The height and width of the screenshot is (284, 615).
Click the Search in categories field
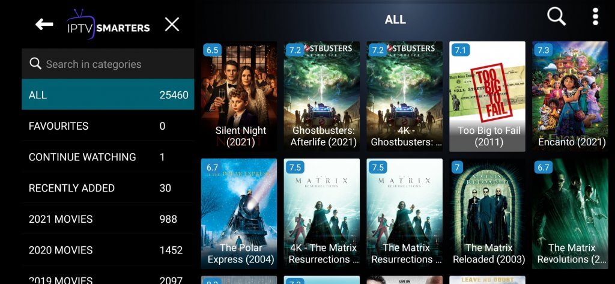[x=108, y=64]
